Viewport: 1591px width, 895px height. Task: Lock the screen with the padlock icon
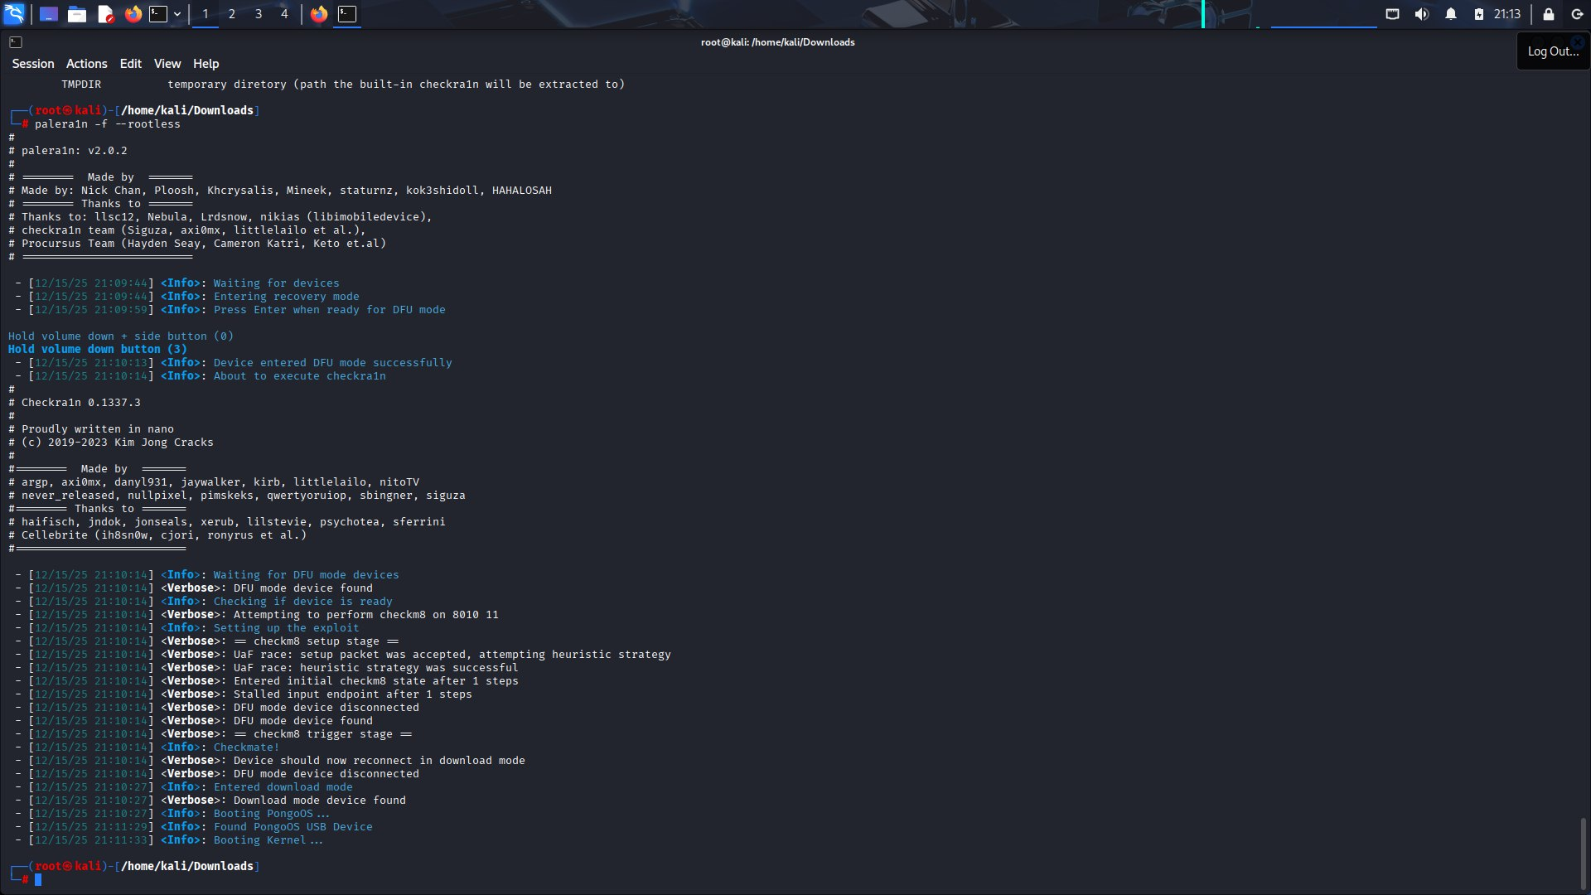(1548, 14)
